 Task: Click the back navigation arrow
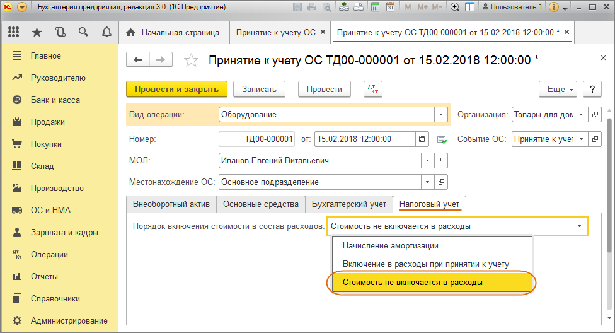[x=139, y=60]
